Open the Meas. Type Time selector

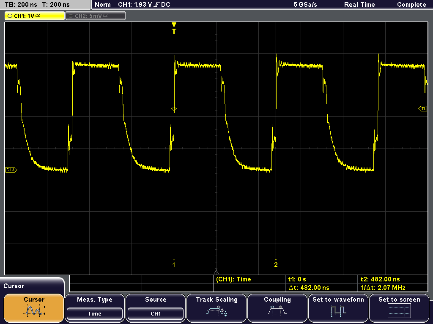(95, 313)
